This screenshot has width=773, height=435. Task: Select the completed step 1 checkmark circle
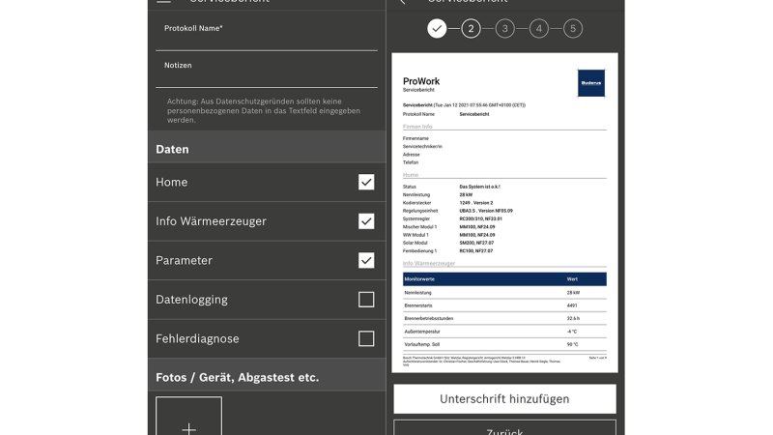pos(437,29)
